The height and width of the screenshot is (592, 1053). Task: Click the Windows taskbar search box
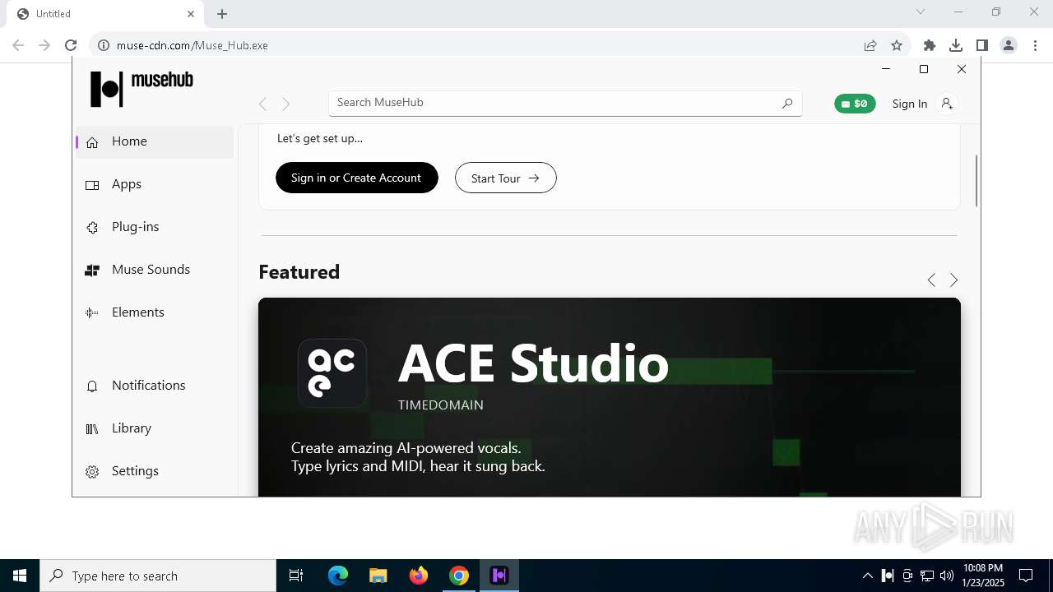point(158,576)
